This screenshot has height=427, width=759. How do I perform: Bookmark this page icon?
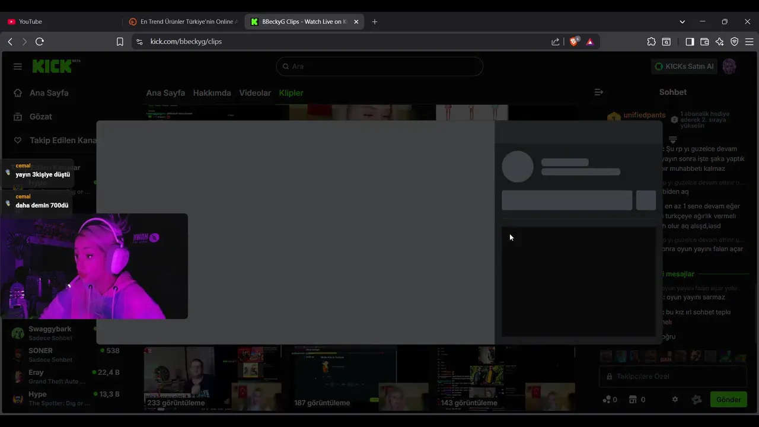[x=120, y=42]
